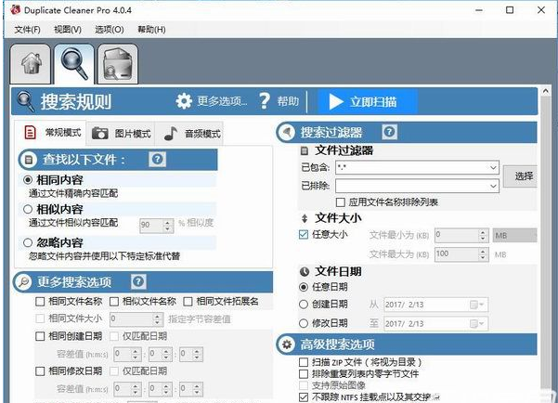
Task: Open the 选项(O) menu
Action: (x=110, y=30)
